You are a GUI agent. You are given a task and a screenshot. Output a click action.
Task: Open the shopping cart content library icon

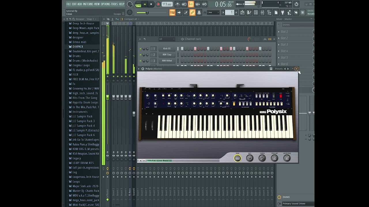point(302,12)
